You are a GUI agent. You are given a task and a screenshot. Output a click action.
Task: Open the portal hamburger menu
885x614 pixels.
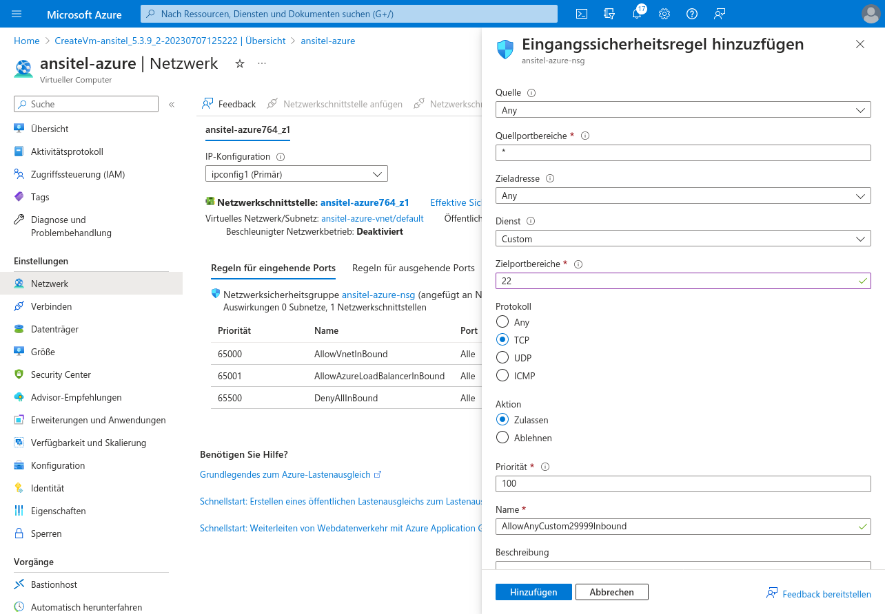pyautogui.click(x=17, y=14)
